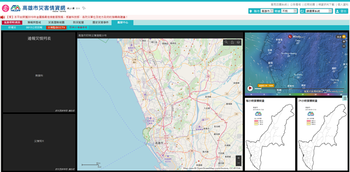
Task: Toggle the Windy wind layer button
Action: tap(341, 37)
